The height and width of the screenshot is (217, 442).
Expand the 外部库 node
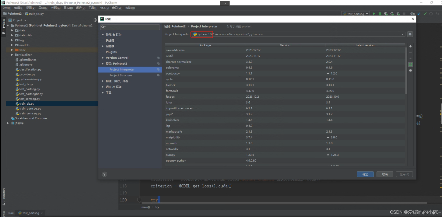pos(8,123)
